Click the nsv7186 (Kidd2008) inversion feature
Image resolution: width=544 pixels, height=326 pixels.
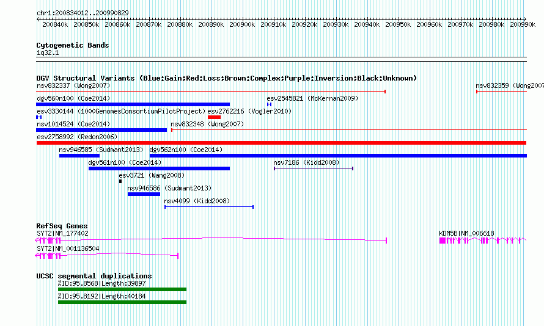coord(314,168)
